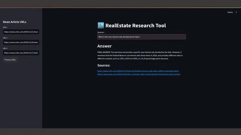
Task: Click the 'News Article URLs' sidebar heading
Action: 14,22
